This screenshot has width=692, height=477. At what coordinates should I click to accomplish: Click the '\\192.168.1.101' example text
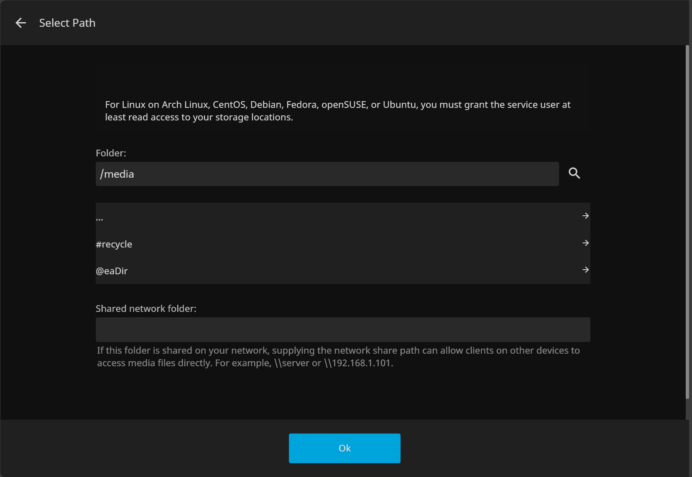click(358, 363)
